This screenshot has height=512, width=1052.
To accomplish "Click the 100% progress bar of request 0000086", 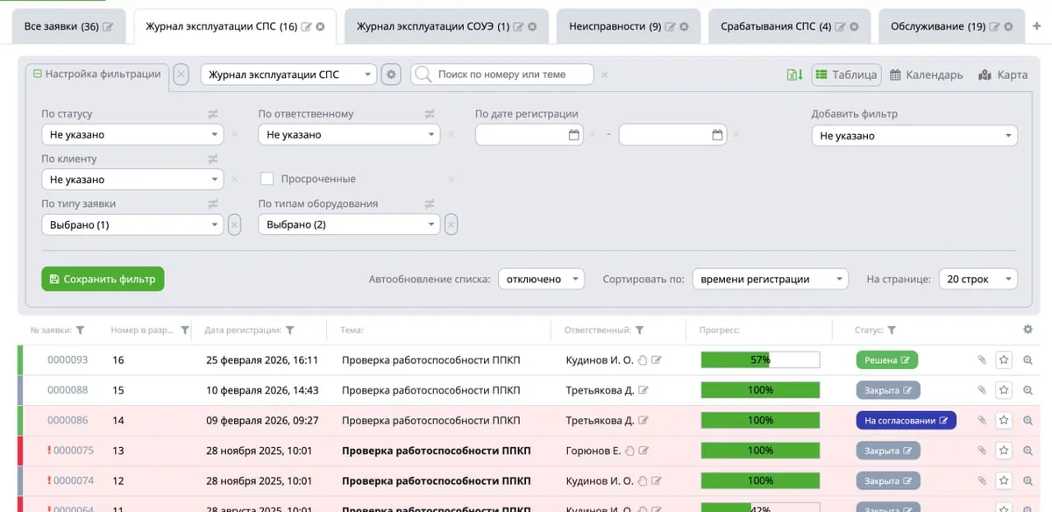I will point(760,420).
